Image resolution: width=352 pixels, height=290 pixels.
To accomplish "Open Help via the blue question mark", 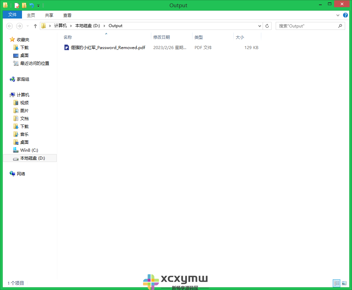I will coord(345,15).
